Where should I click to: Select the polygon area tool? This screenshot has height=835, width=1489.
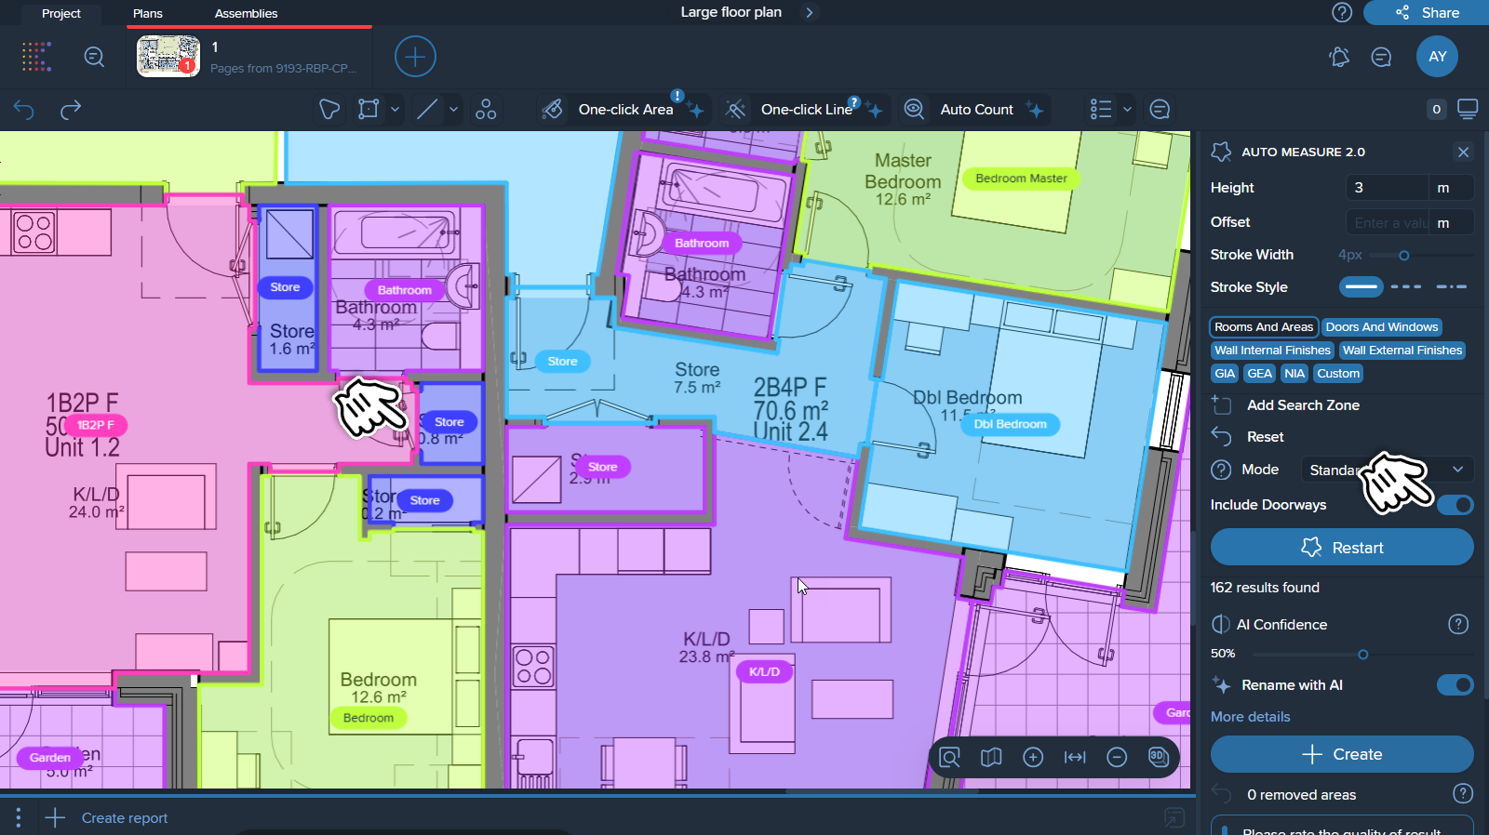(329, 110)
